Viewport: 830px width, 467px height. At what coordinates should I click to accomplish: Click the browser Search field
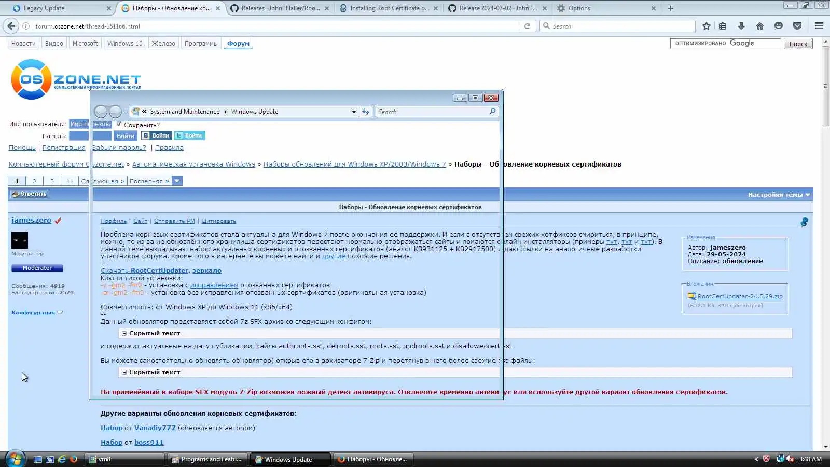pyautogui.click(x=617, y=26)
